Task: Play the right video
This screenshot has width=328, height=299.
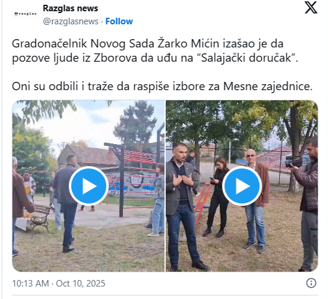Action: coord(242,186)
